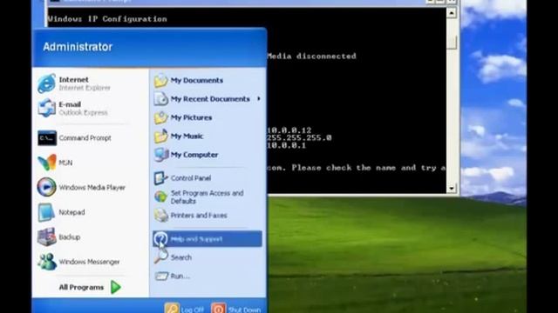Click the Windows Messenger label
The height and width of the screenshot is (313, 558).
coord(89,262)
